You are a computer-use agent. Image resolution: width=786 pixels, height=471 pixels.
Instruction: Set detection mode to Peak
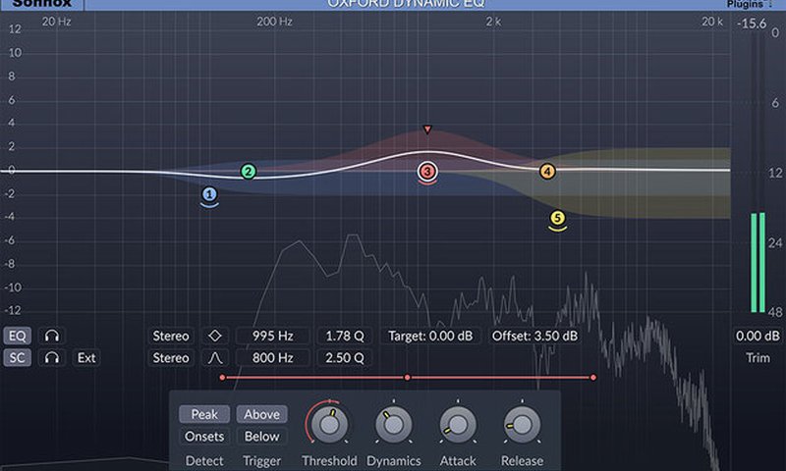click(204, 414)
